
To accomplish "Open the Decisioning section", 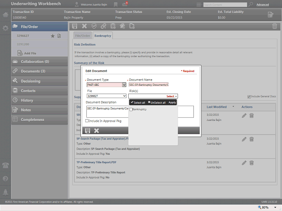I will coord(40,81).
